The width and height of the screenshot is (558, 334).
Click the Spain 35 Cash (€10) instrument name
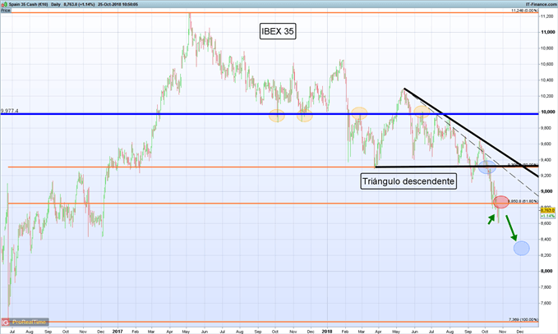(28, 4)
